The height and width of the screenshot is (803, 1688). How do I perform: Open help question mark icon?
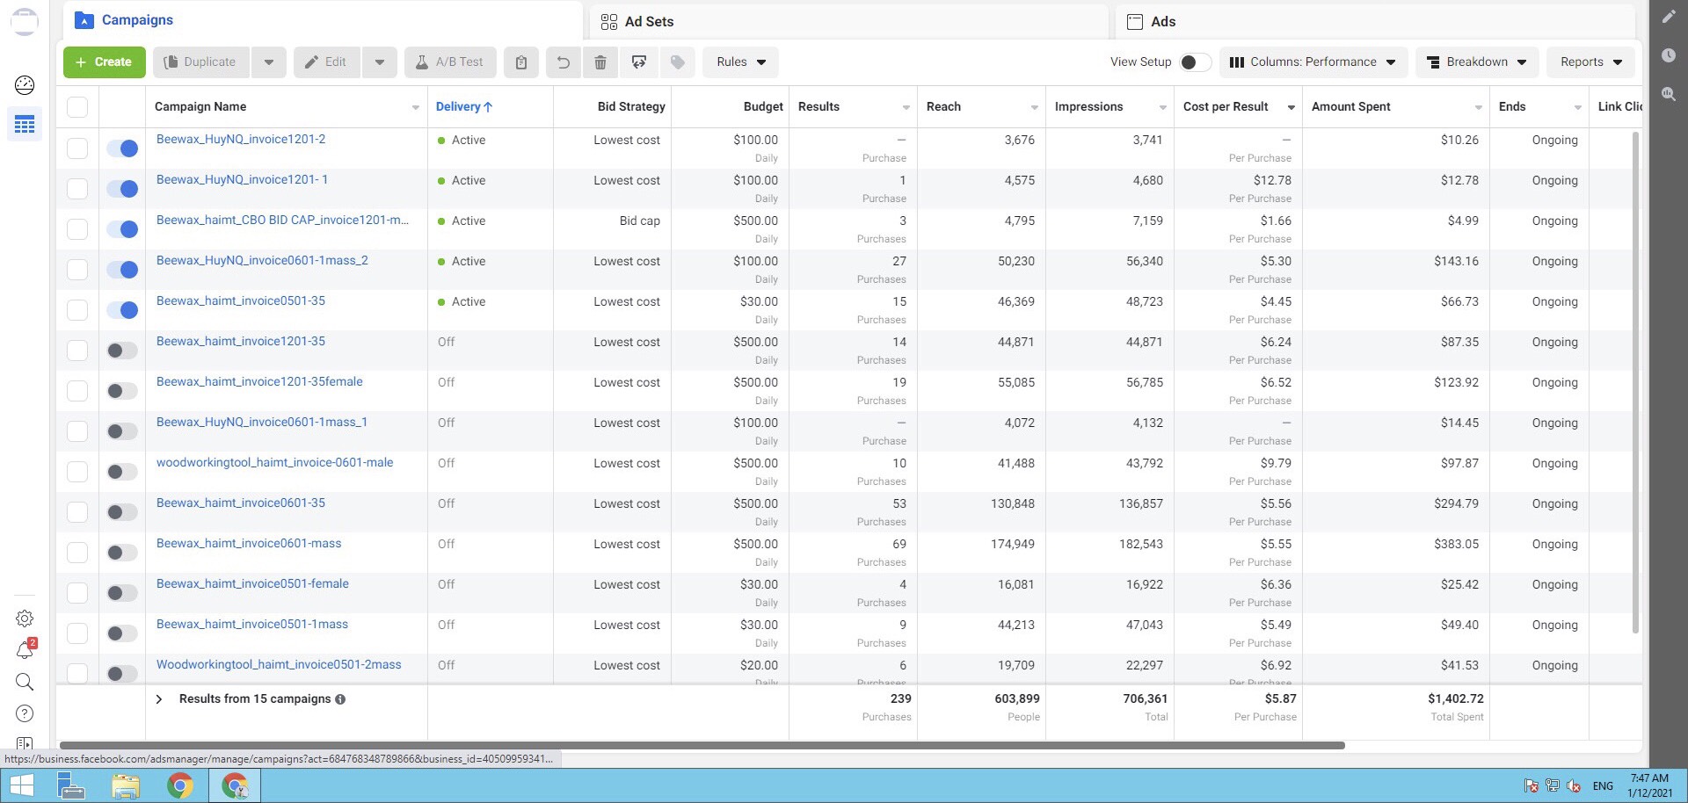pos(25,713)
